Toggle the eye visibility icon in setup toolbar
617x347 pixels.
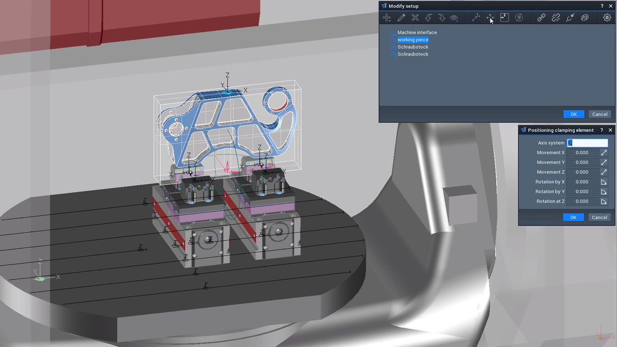point(454,18)
